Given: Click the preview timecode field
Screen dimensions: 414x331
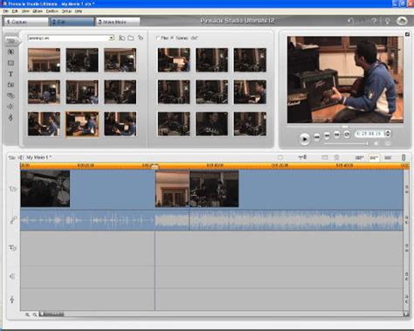Looking at the screenshot, I should coord(369,134).
